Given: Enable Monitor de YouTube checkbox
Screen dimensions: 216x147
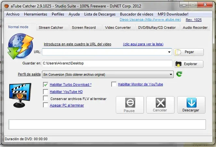Looking at the screenshot, I should [x=114, y=84].
